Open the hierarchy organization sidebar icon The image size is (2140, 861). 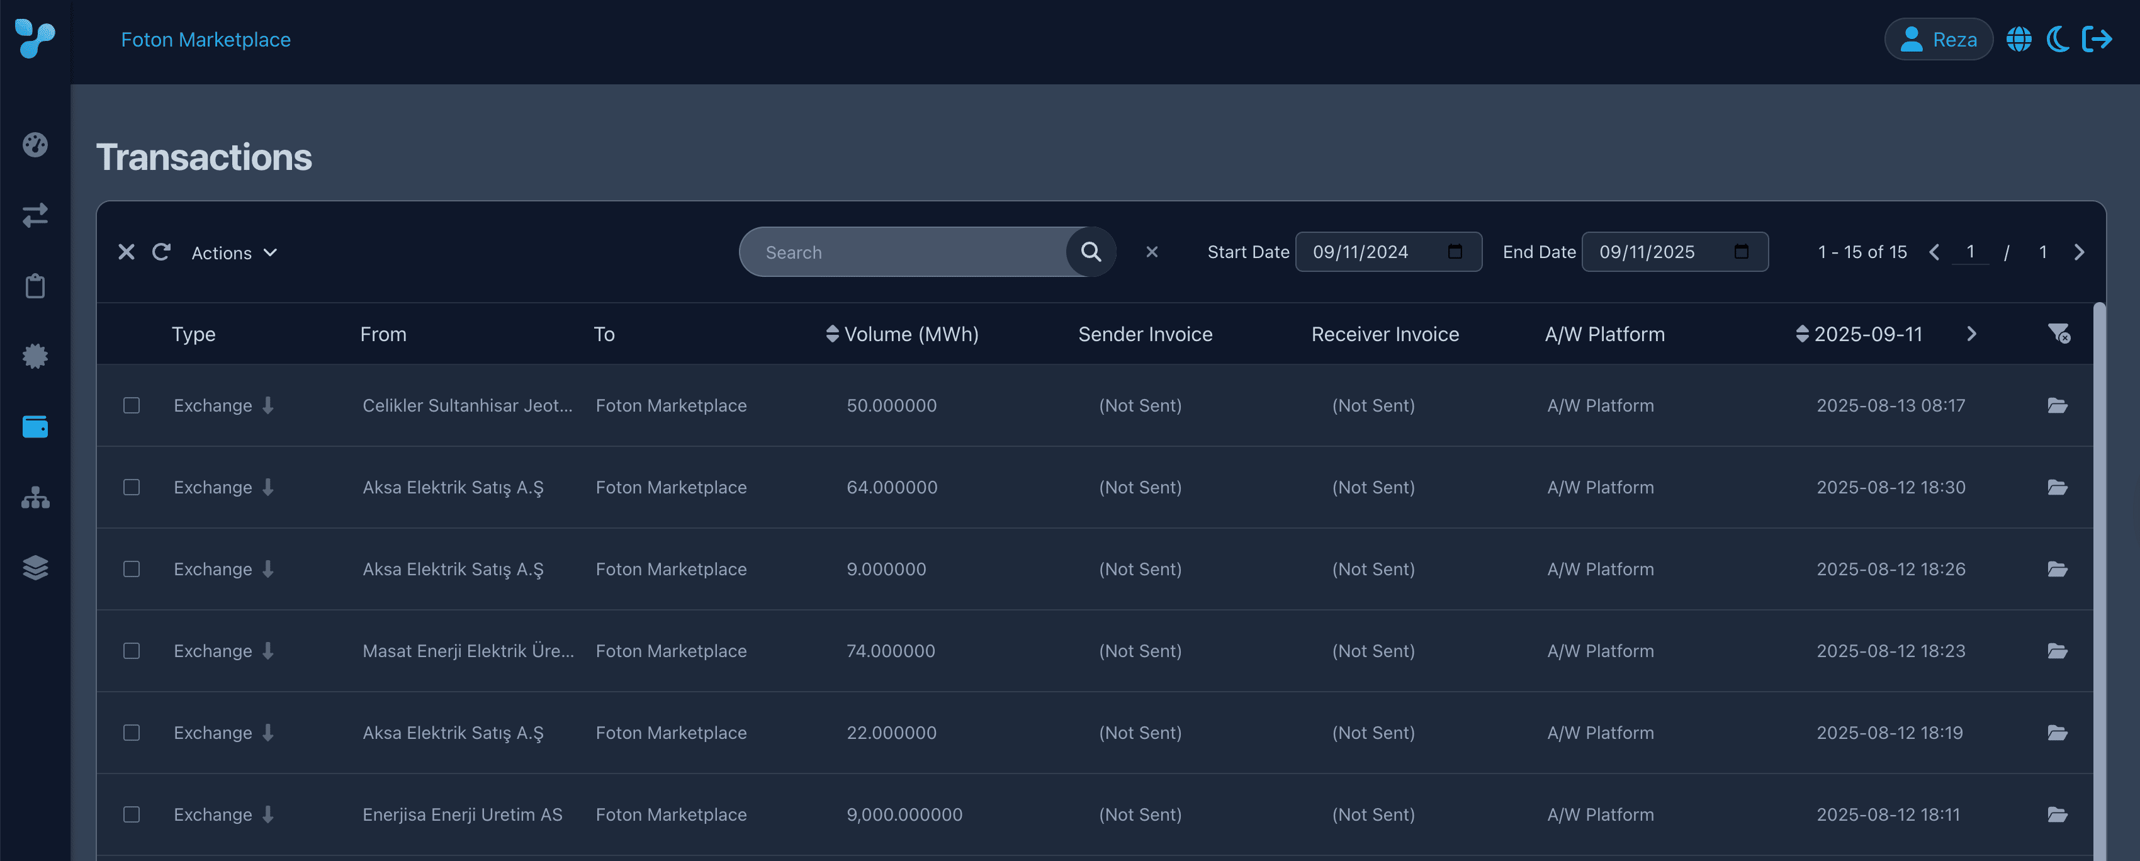tap(35, 498)
